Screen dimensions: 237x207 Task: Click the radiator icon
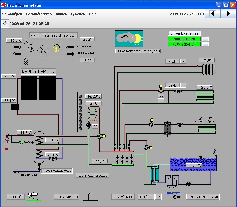(x=208, y=69)
